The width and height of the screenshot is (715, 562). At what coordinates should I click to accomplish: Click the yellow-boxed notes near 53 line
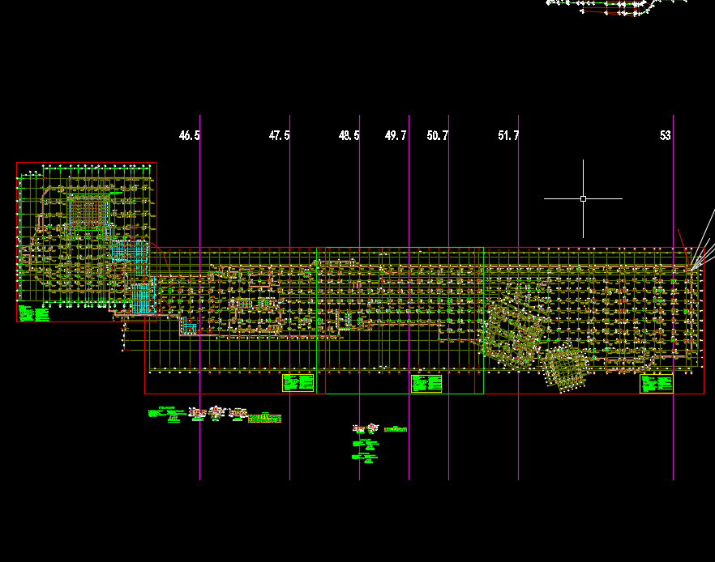pyautogui.click(x=656, y=383)
